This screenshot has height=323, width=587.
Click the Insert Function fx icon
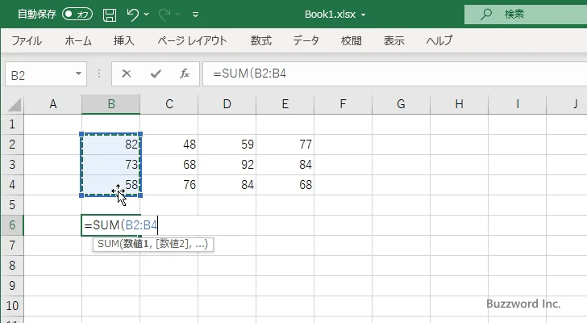(x=185, y=73)
